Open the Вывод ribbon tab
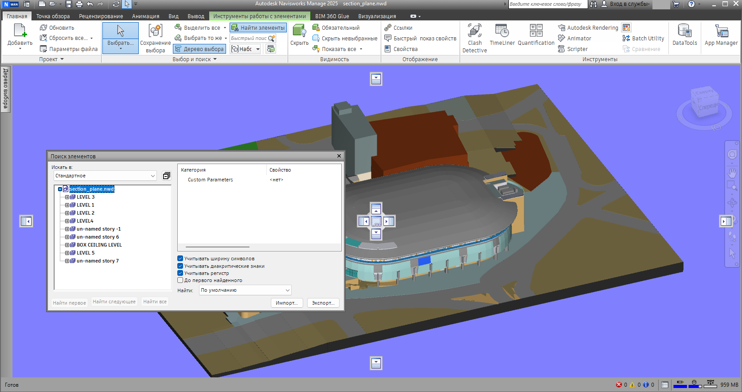Screen dimensions: 742x392 tap(196, 16)
